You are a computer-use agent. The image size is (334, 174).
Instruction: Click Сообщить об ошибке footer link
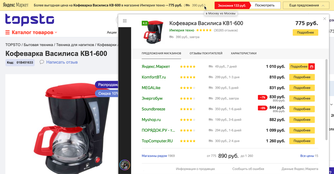[x=248, y=169]
